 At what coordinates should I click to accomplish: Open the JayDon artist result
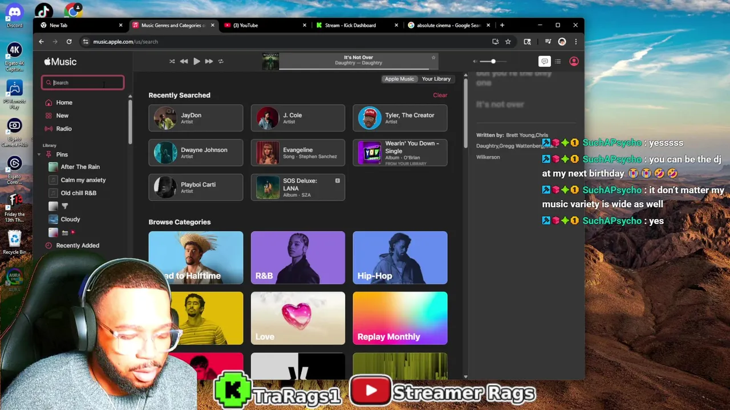point(196,118)
